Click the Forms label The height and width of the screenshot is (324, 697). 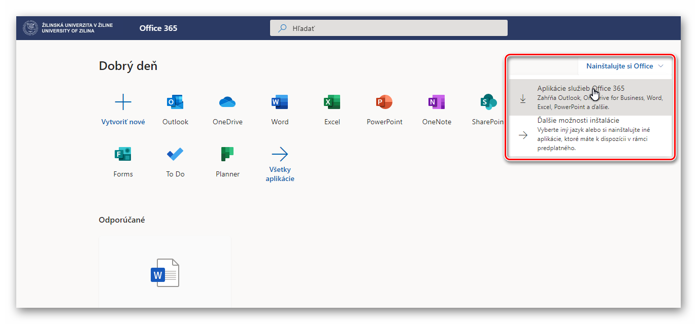point(123,174)
